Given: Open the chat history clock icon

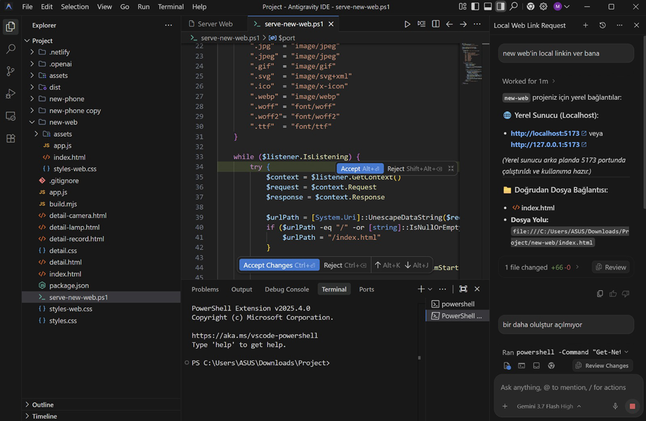Looking at the screenshot, I should point(602,25).
